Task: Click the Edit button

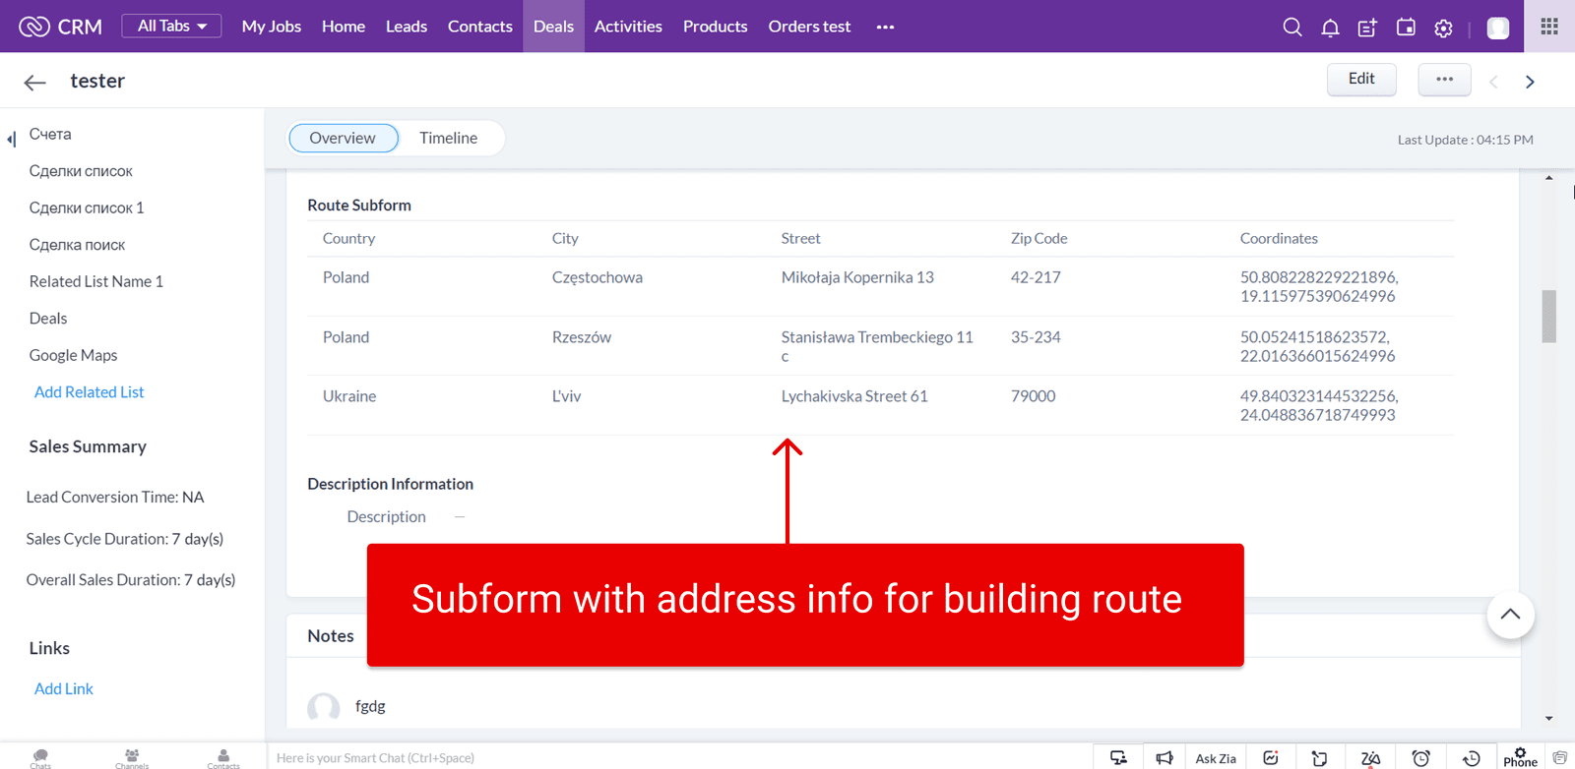Action: tap(1361, 79)
